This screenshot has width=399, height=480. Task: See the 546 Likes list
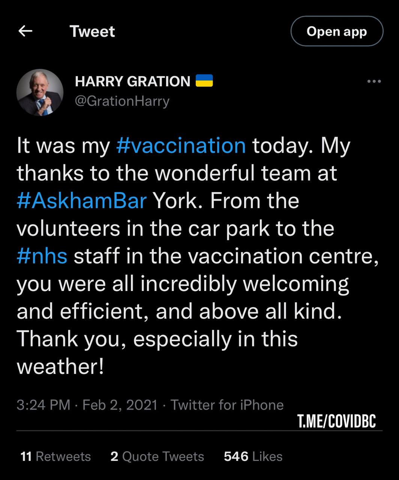253,456
